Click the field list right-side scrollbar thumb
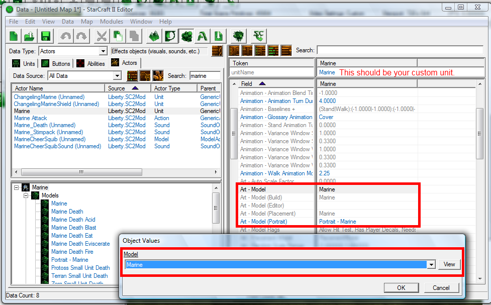The width and height of the screenshot is (491, 305). pos(480,133)
